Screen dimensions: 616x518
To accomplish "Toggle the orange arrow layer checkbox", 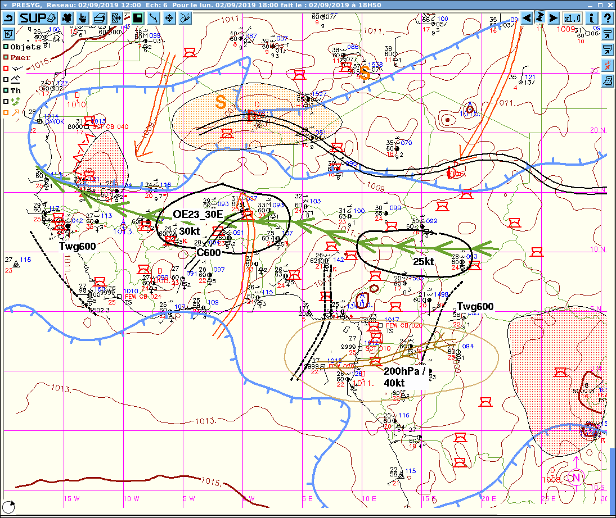I will (6, 112).
